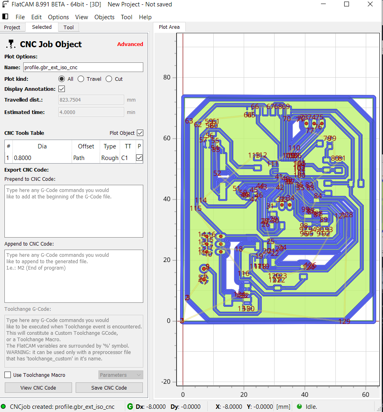383x412 pixels.
Task: Click the View CNC Code button
Action: [38, 388]
